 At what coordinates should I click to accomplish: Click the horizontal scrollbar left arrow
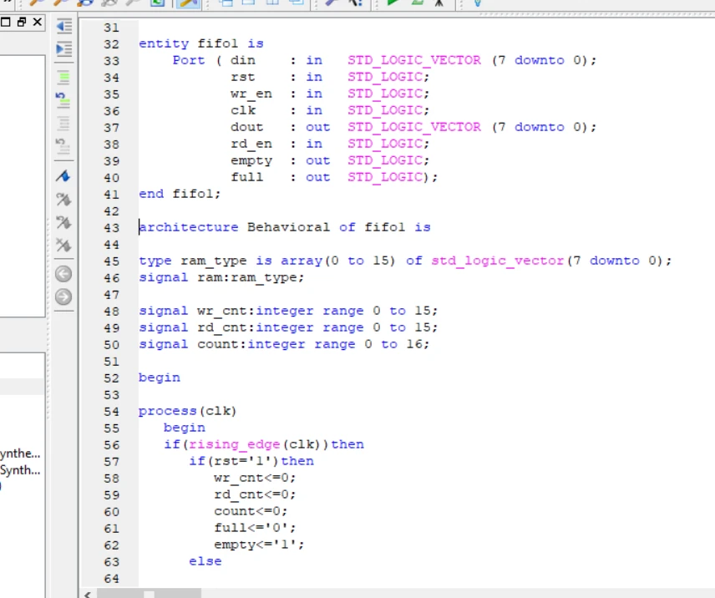click(88, 594)
